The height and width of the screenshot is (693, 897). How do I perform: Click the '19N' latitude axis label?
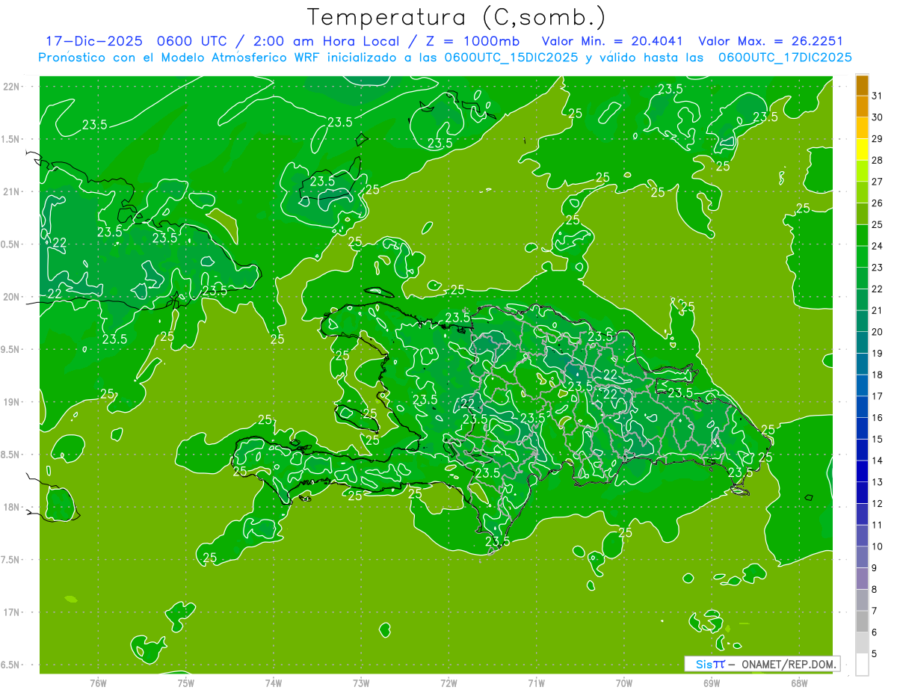(x=13, y=402)
